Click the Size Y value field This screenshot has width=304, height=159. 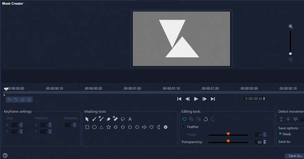pyautogui.click(x=15, y=132)
